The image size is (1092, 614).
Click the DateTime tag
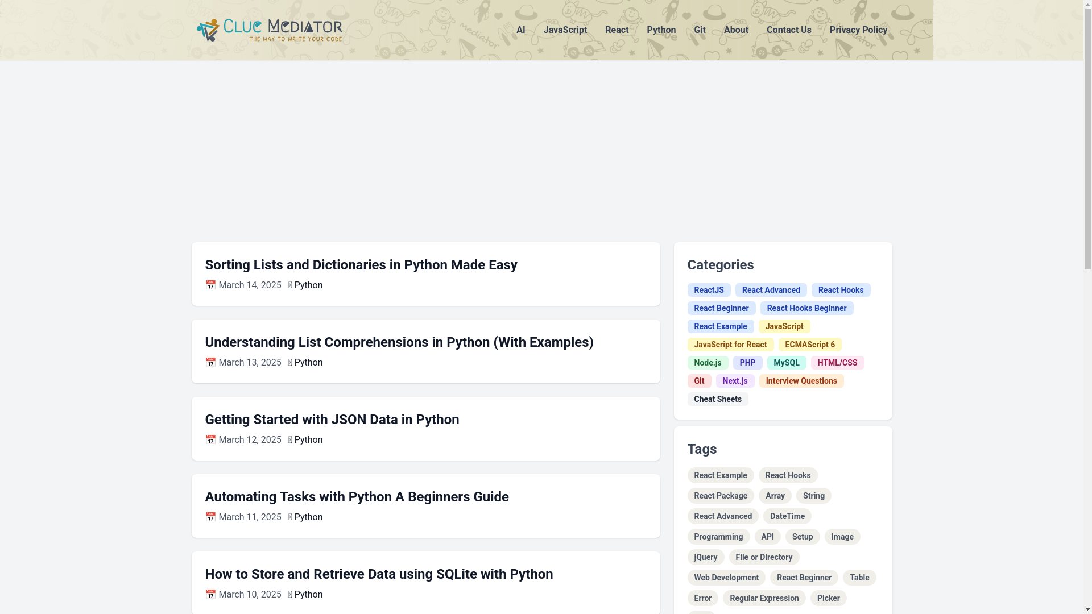787,516
